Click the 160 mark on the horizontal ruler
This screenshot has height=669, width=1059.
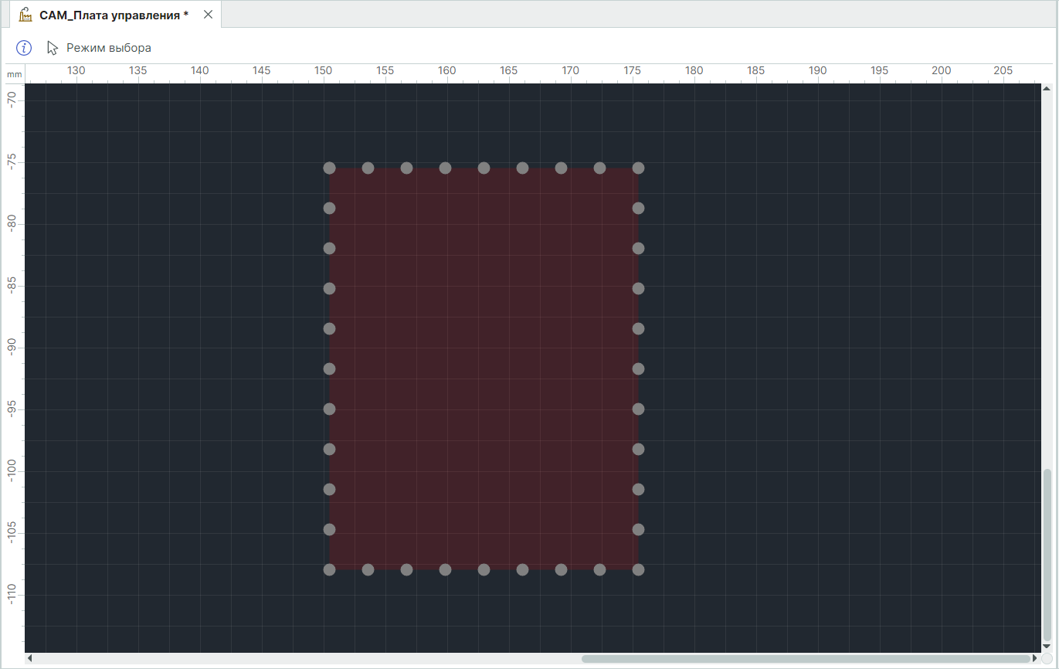click(x=447, y=70)
